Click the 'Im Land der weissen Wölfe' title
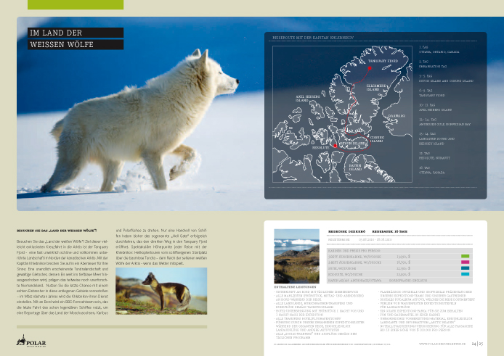Image resolution: width=504 pixels, height=356 pixels. click(56, 38)
